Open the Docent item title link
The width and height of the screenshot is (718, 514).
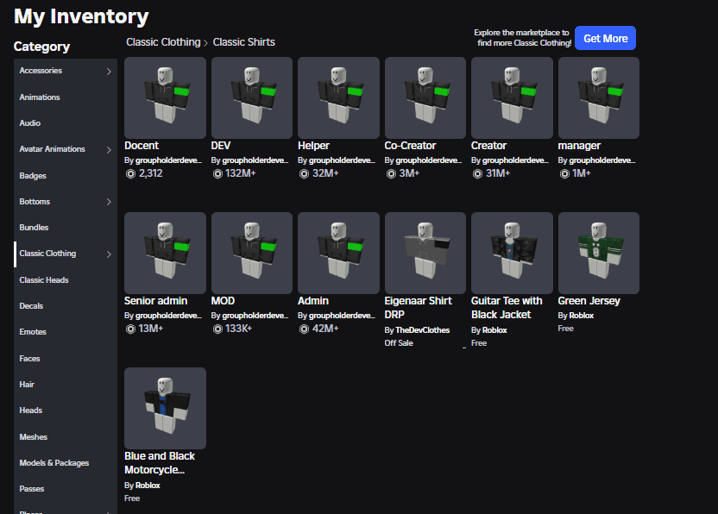coord(142,146)
